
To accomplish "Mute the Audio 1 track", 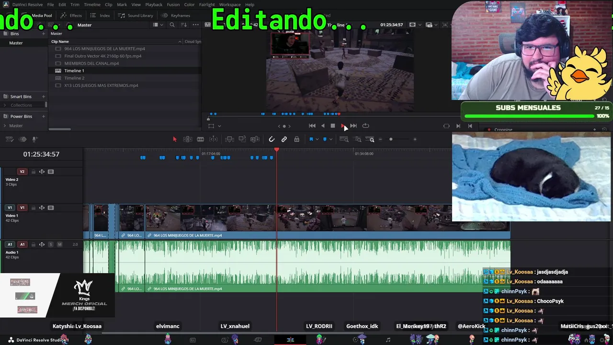I will click(x=59, y=244).
